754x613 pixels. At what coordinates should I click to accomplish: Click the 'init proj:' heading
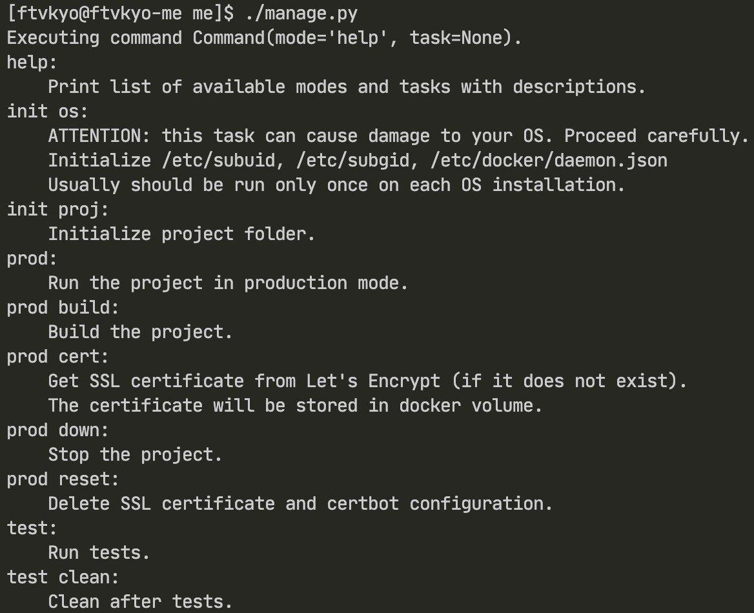point(57,210)
